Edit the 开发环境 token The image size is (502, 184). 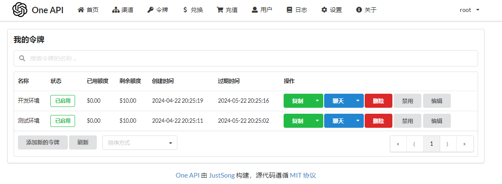coord(437,101)
